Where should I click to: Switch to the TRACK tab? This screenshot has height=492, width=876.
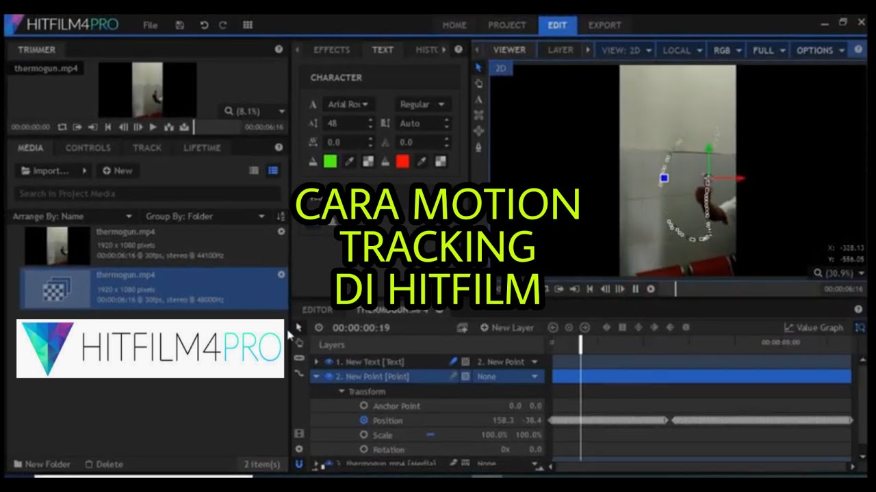click(x=147, y=148)
